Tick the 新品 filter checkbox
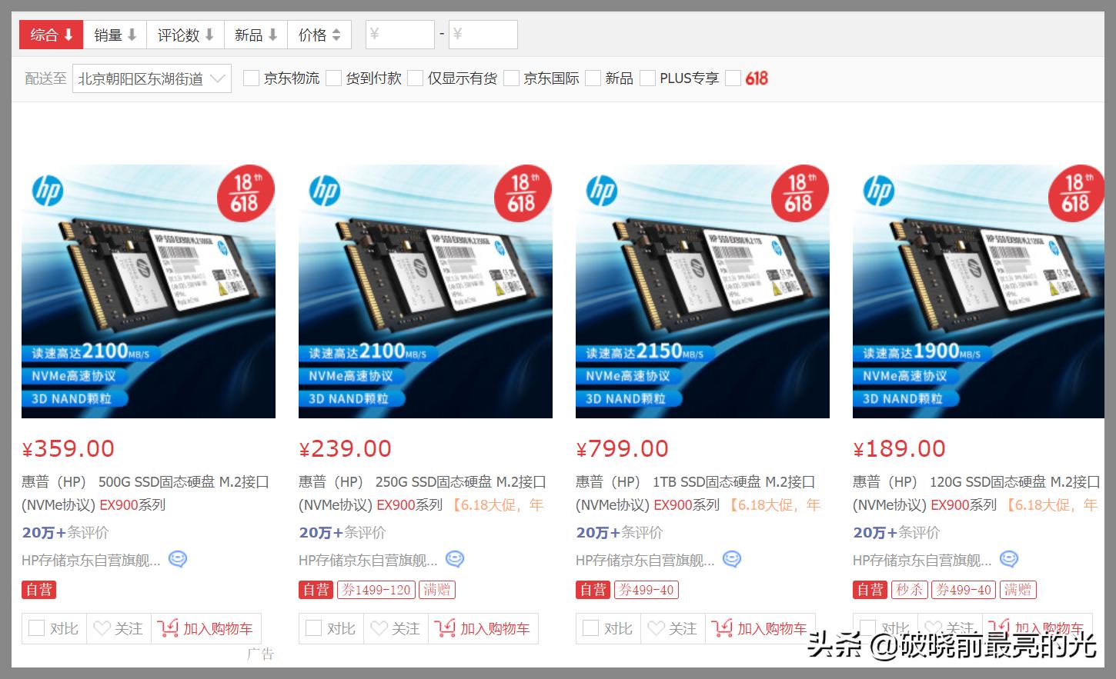The image size is (1116, 679). (x=593, y=78)
